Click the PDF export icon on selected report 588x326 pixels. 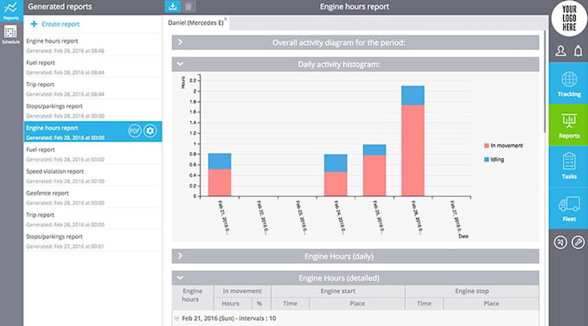click(x=135, y=131)
